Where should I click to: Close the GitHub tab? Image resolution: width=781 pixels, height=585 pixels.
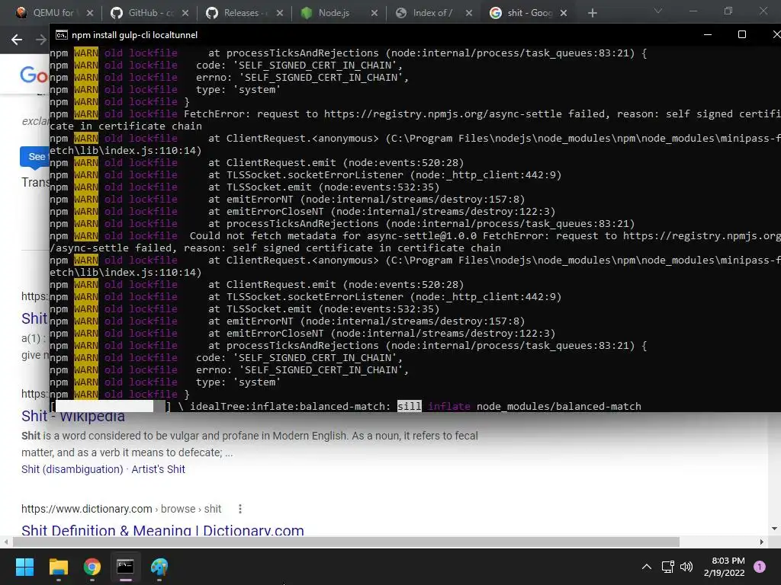click(185, 13)
